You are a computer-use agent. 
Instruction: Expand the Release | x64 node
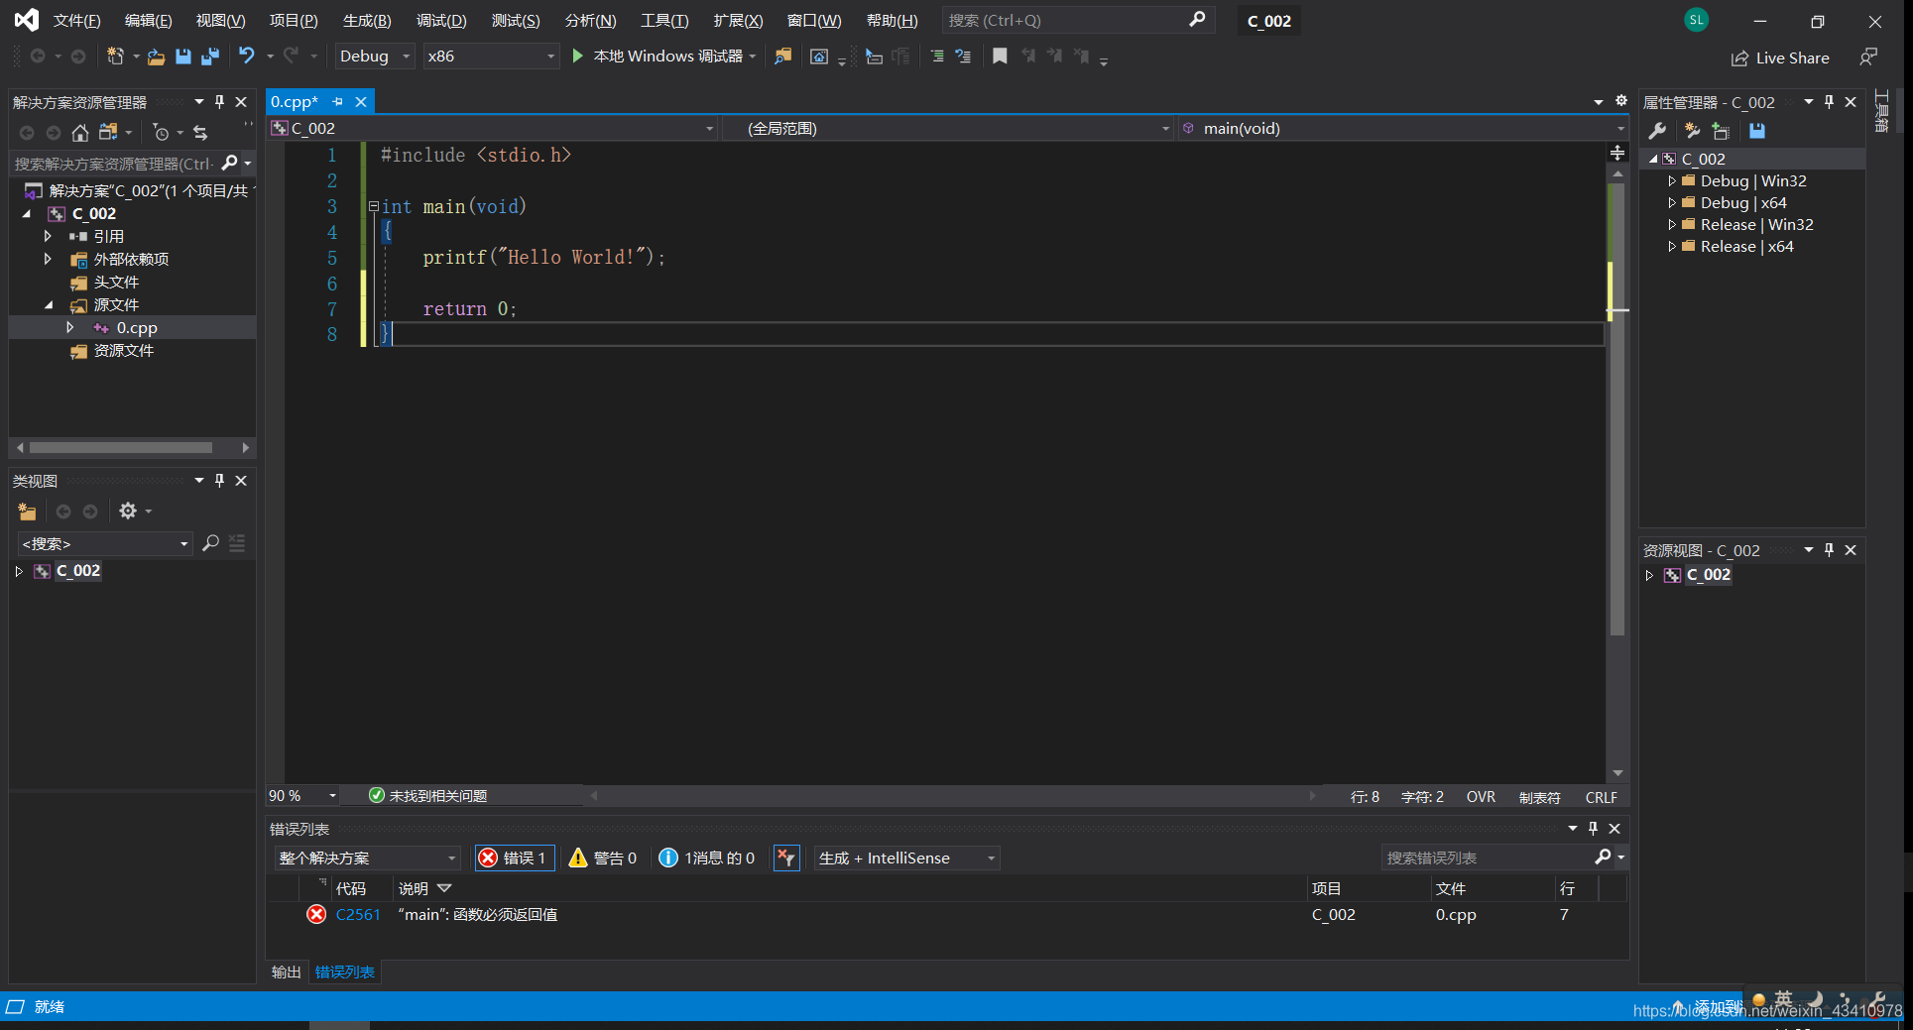point(1671,247)
